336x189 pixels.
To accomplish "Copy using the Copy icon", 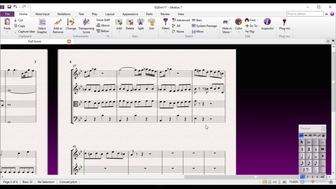I will pos(16,26).
